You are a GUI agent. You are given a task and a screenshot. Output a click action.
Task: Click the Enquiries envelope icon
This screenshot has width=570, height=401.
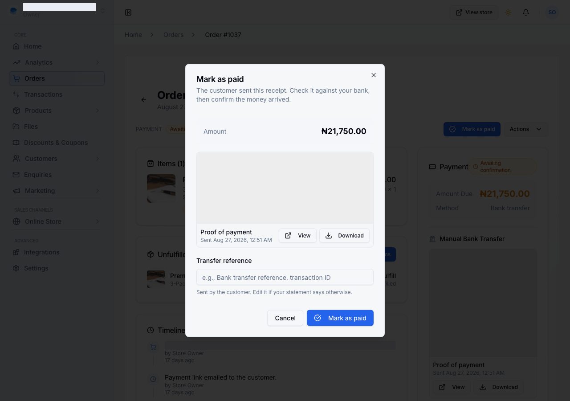(x=16, y=175)
